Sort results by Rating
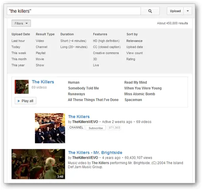The height and width of the screenshot is (190, 202). (x=131, y=59)
